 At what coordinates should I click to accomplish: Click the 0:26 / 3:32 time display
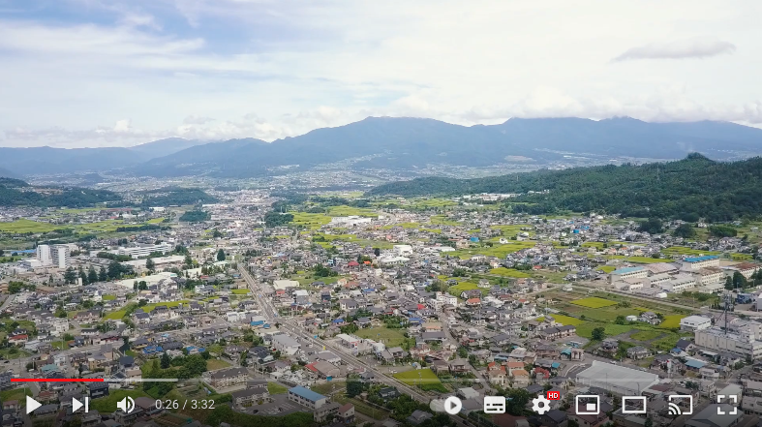coord(185,405)
